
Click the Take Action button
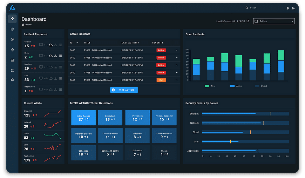(124, 90)
